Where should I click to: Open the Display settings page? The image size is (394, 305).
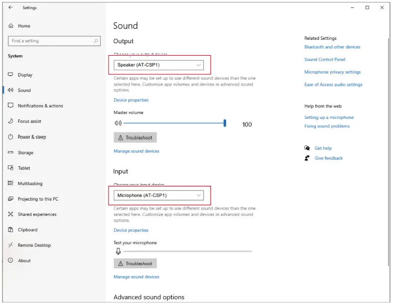pos(25,75)
